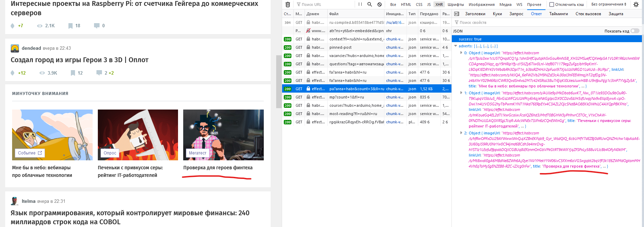Screen dimensions: 644x227
Task: Click views eye icon showing 3.9K
Action: click(42, 73)
